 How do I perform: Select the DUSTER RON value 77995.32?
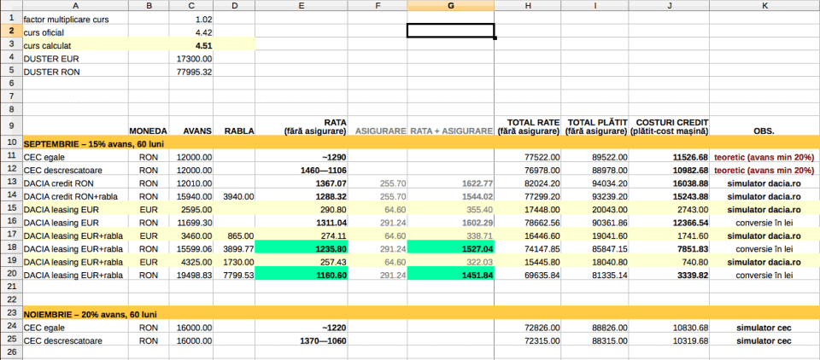(192, 72)
